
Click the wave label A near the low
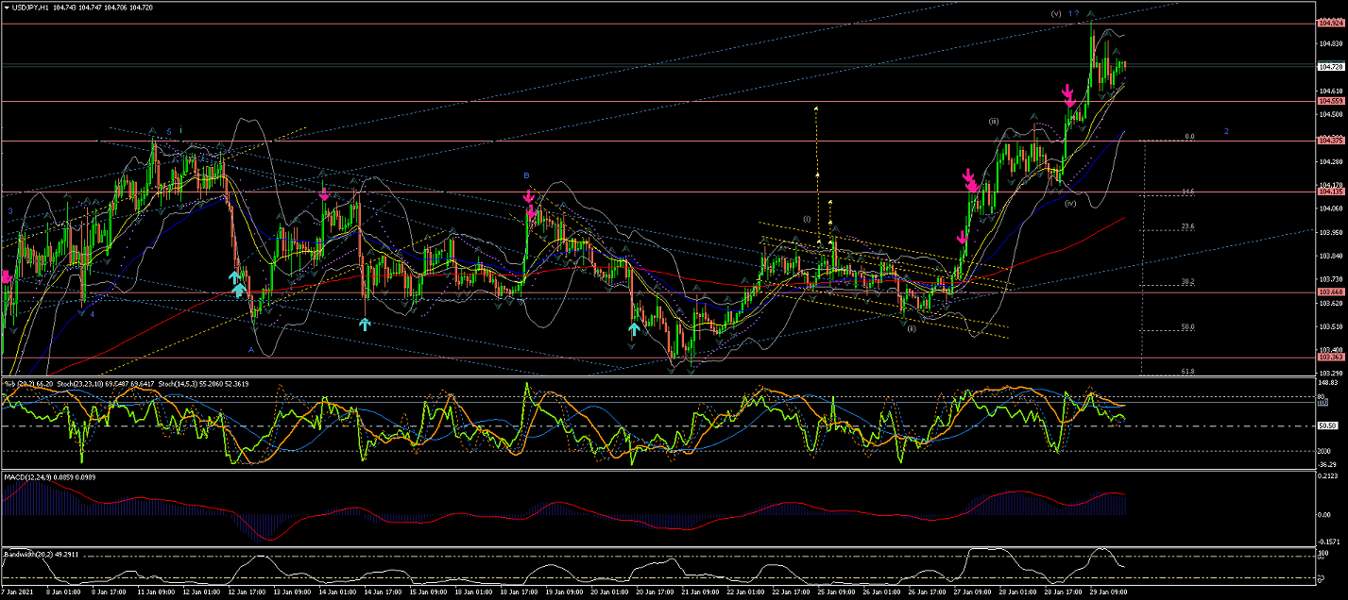[x=250, y=349]
